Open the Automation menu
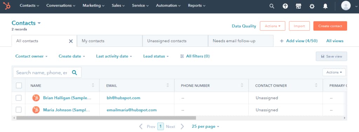 click(168, 6)
